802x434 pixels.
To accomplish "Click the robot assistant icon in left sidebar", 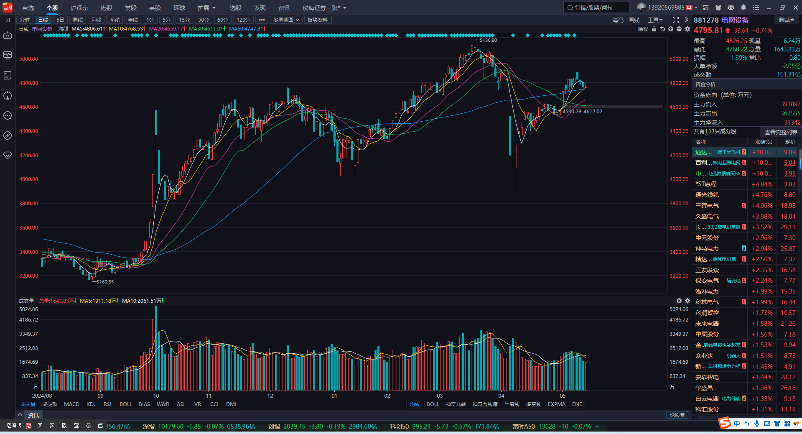I will click(x=8, y=36).
